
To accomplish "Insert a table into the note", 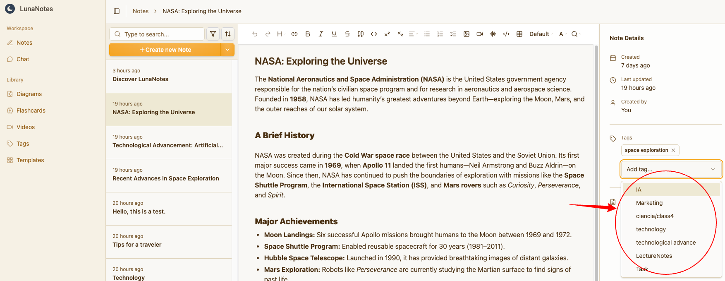I will 519,34.
